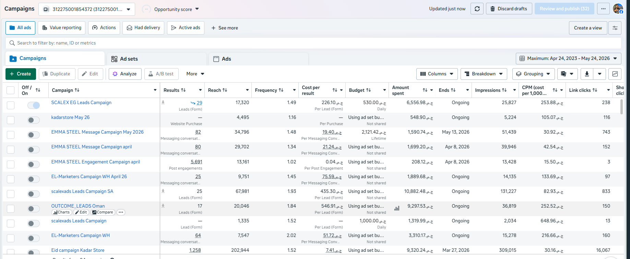This screenshot has height=259, width=630.
Task: Click the reports icon button
Action: pos(567,74)
